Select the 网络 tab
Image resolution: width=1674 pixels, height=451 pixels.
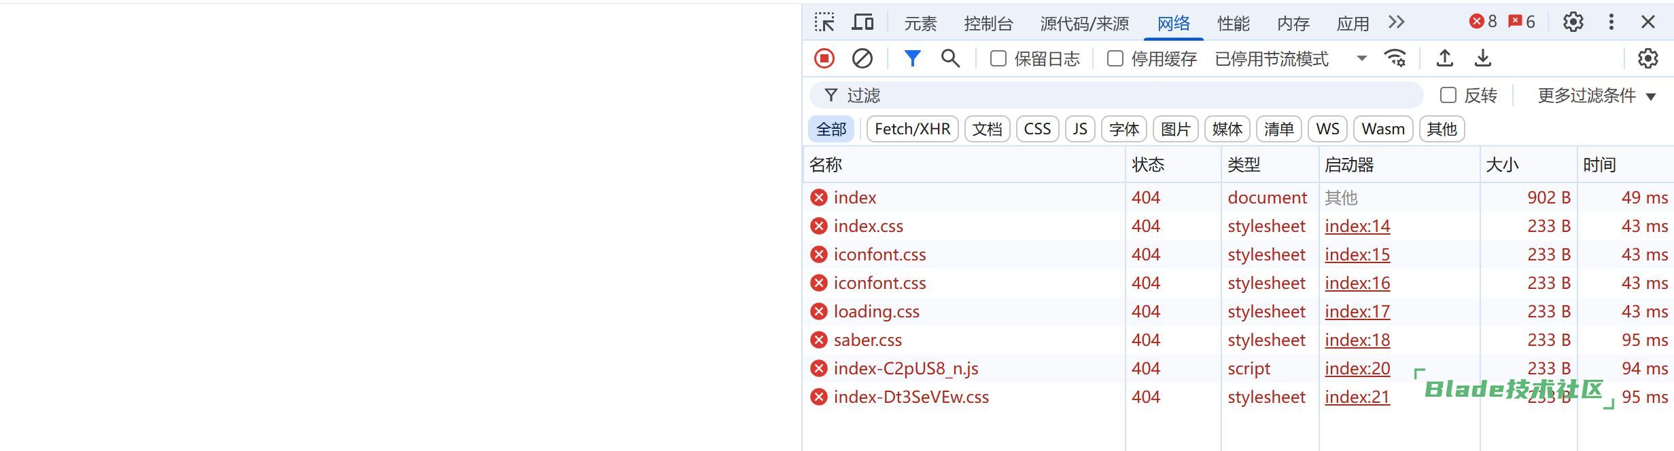coord(1174,24)
